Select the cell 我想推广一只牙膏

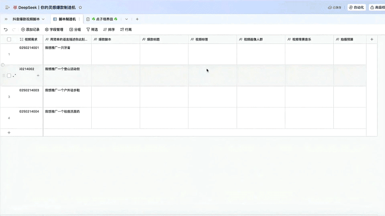[x=67, y=54]
